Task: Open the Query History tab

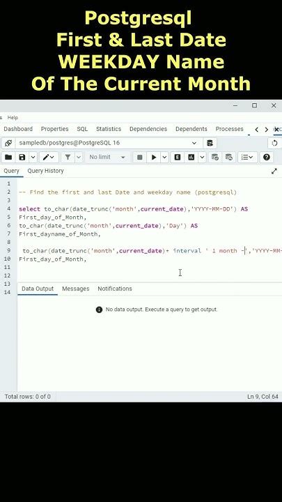Action: (45, 171)
